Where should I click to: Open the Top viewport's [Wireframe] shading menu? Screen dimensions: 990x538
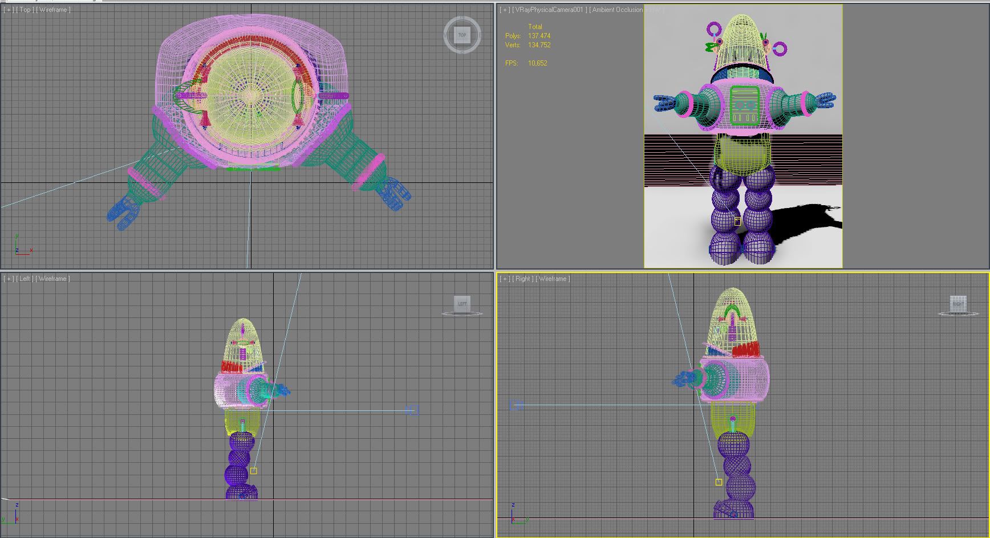pyautogui.click(x=53, y=10)
